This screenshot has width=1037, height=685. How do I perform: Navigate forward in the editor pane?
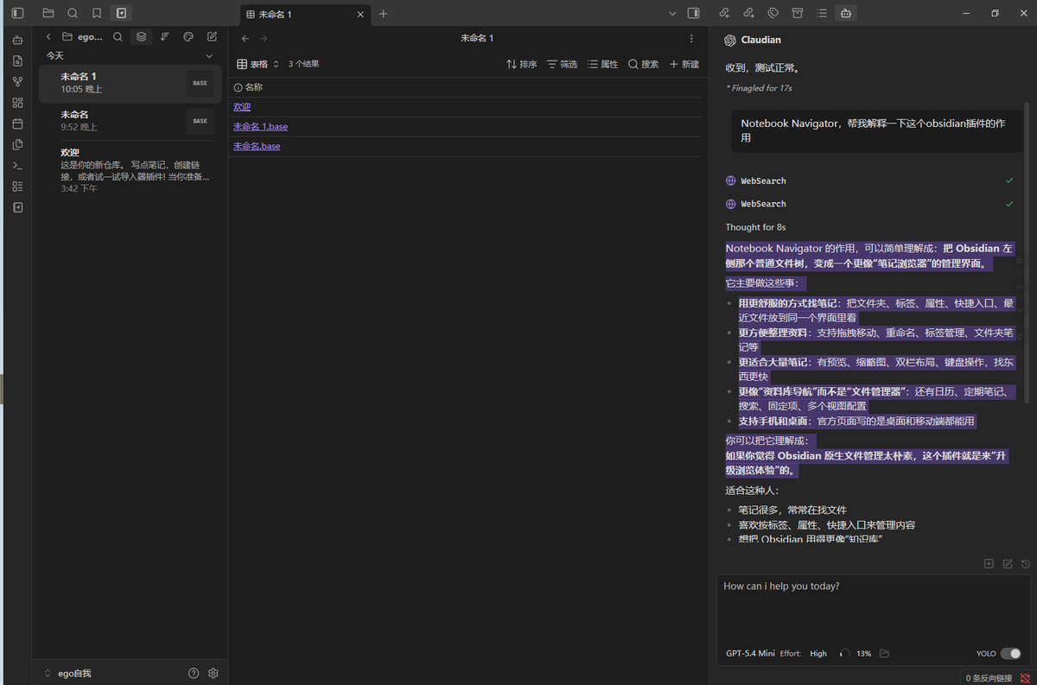point(264,39)
